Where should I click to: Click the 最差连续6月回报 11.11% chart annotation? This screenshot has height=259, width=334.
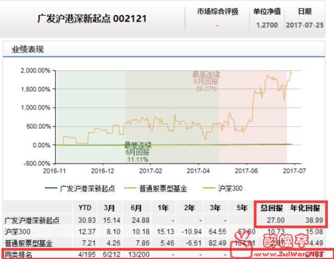tap(138, 152)
